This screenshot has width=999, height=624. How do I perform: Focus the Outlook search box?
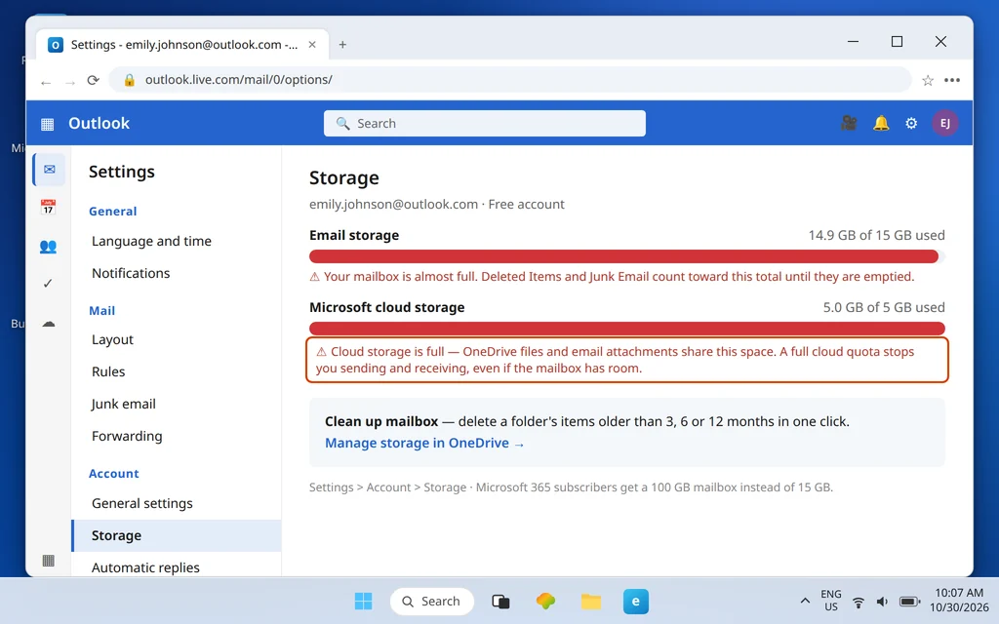[484, 124]
